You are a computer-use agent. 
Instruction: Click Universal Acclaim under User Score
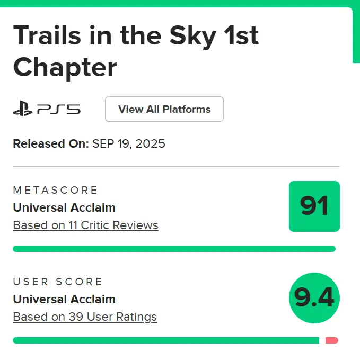[64, 299]
